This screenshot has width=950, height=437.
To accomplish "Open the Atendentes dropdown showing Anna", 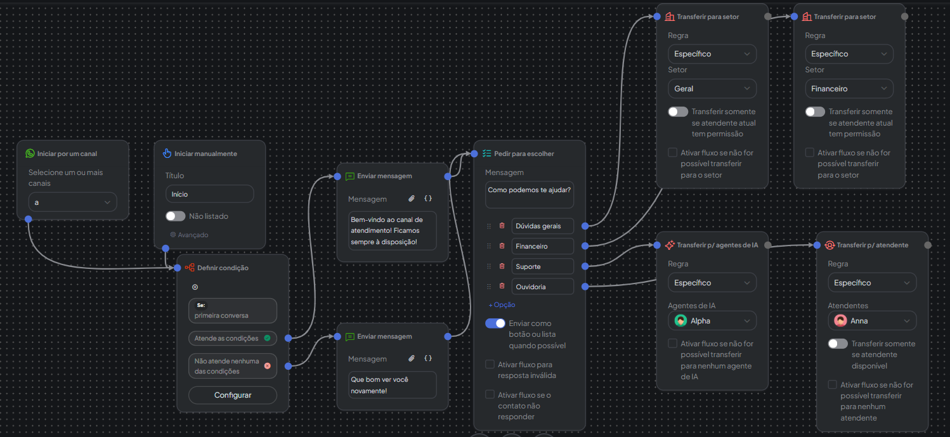I will click(872, 321).
